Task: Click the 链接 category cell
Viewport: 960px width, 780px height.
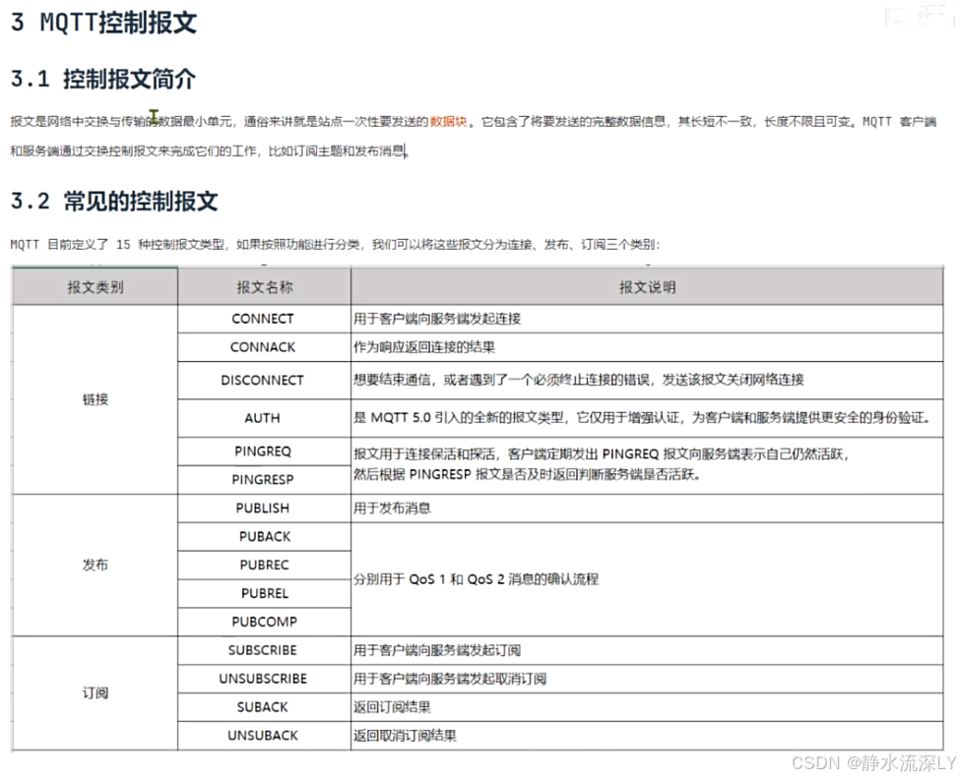Action: [x=96, y=399]
